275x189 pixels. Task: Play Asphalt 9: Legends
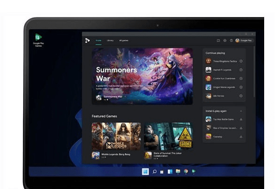[x=241, y=70]
